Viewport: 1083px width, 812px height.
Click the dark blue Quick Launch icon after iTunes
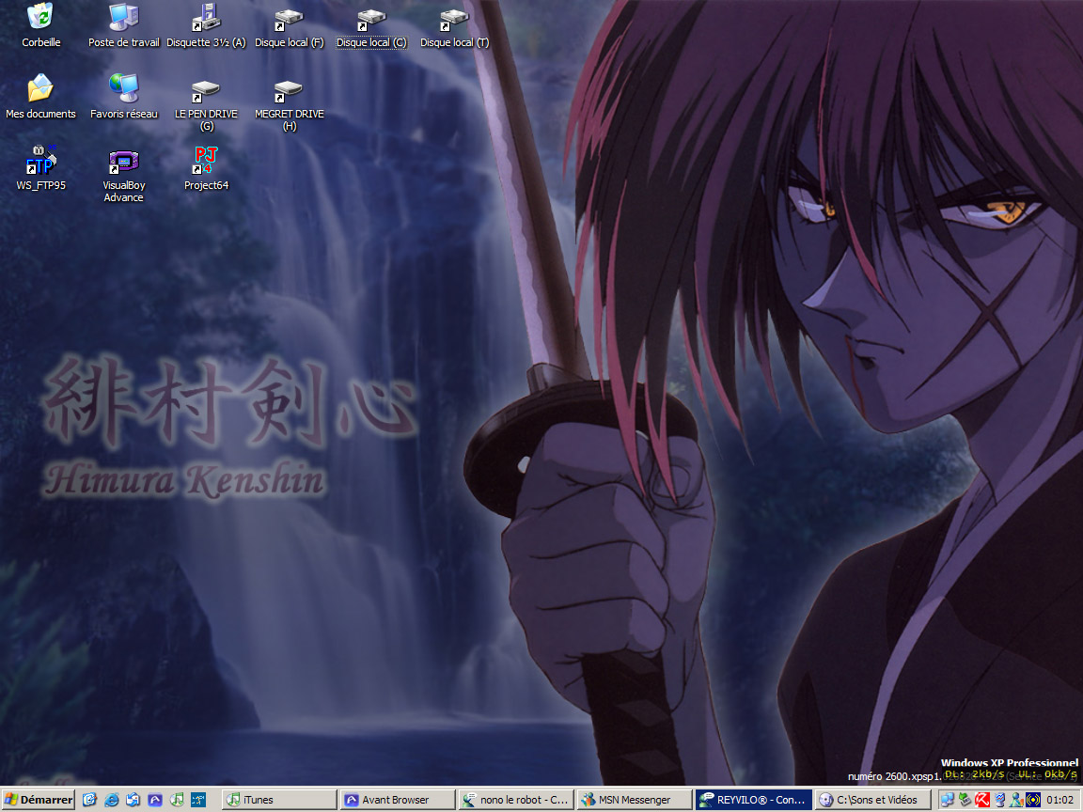(199, 800)
